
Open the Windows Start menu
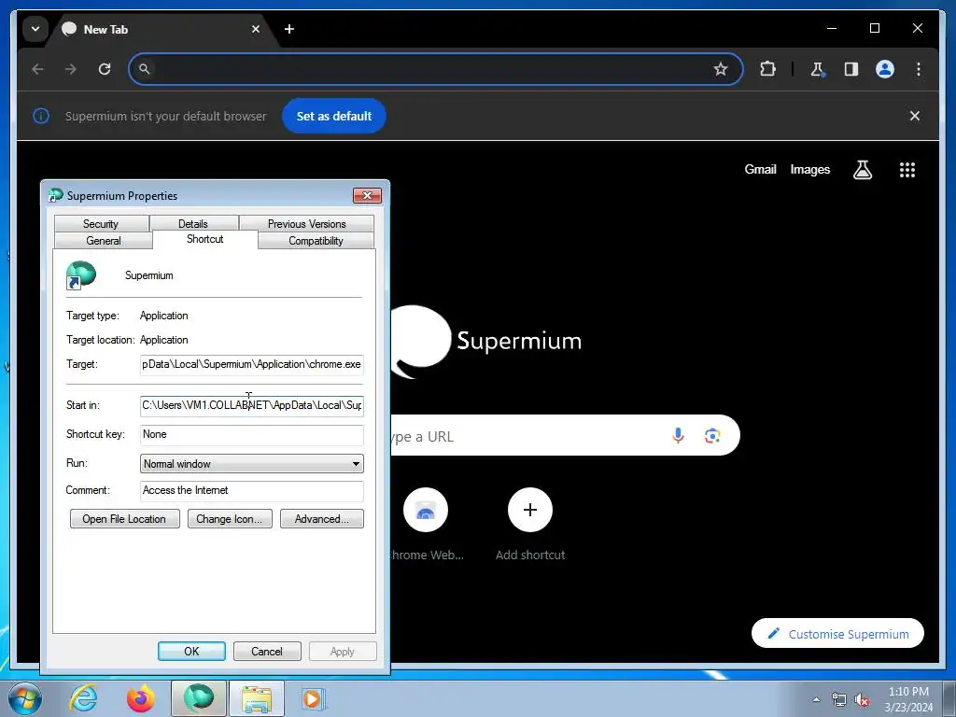point(25,698)
